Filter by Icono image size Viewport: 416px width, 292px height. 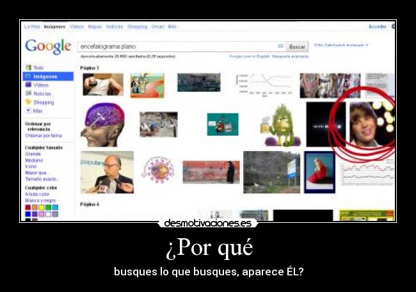coord(31,166)
